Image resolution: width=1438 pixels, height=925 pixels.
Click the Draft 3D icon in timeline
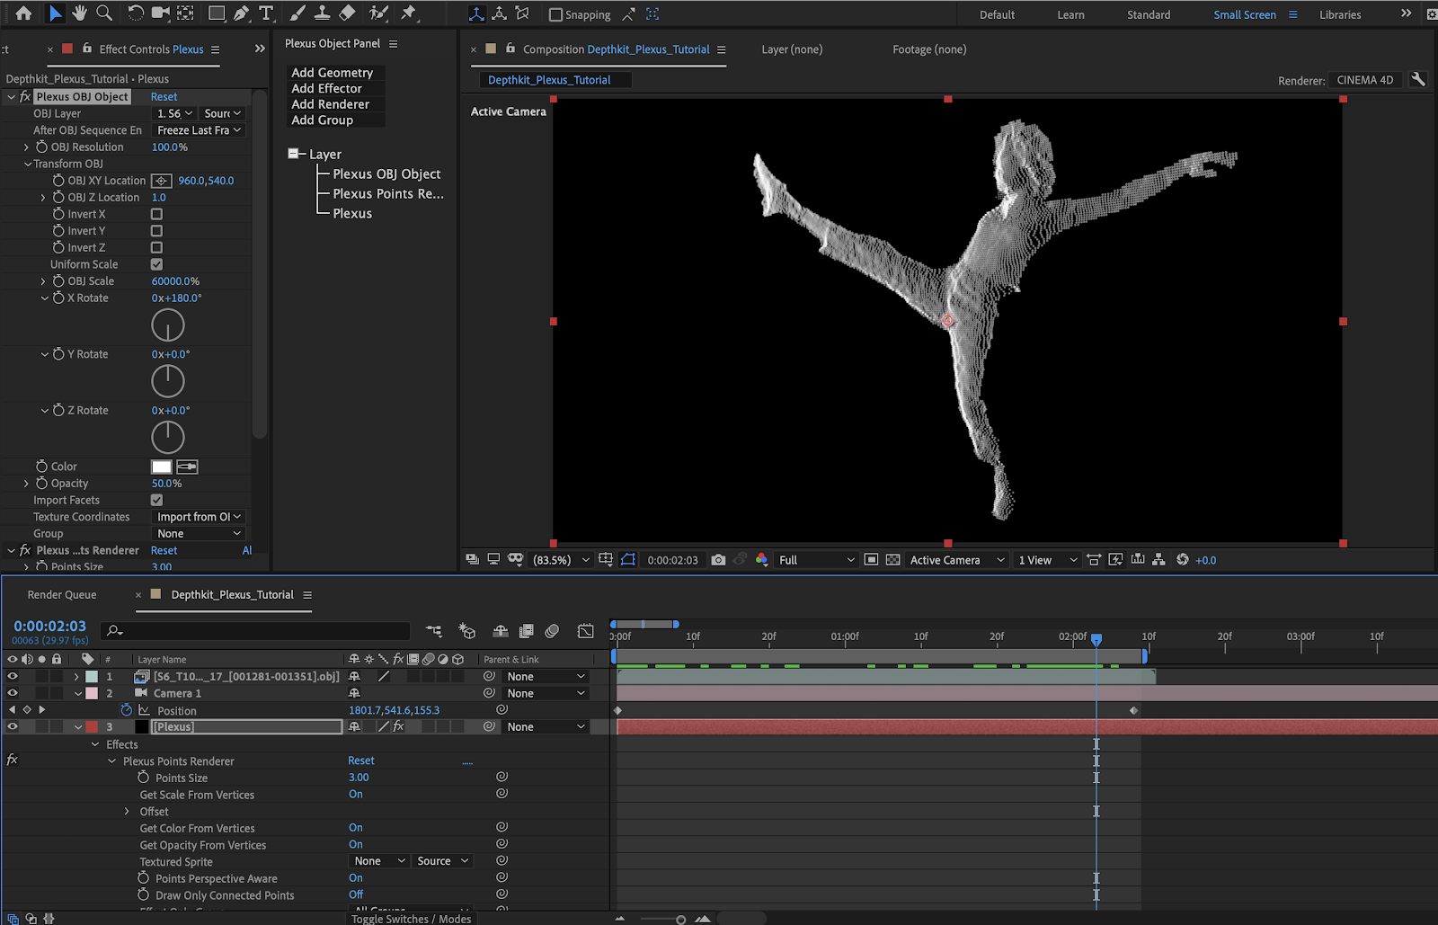tap(466, 631)
